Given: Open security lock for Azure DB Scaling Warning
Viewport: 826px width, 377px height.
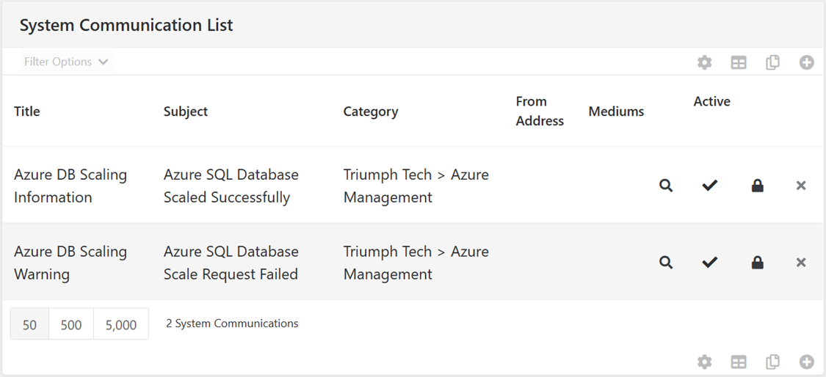Looking at the screenshot, I should click(x=758, y=263).
